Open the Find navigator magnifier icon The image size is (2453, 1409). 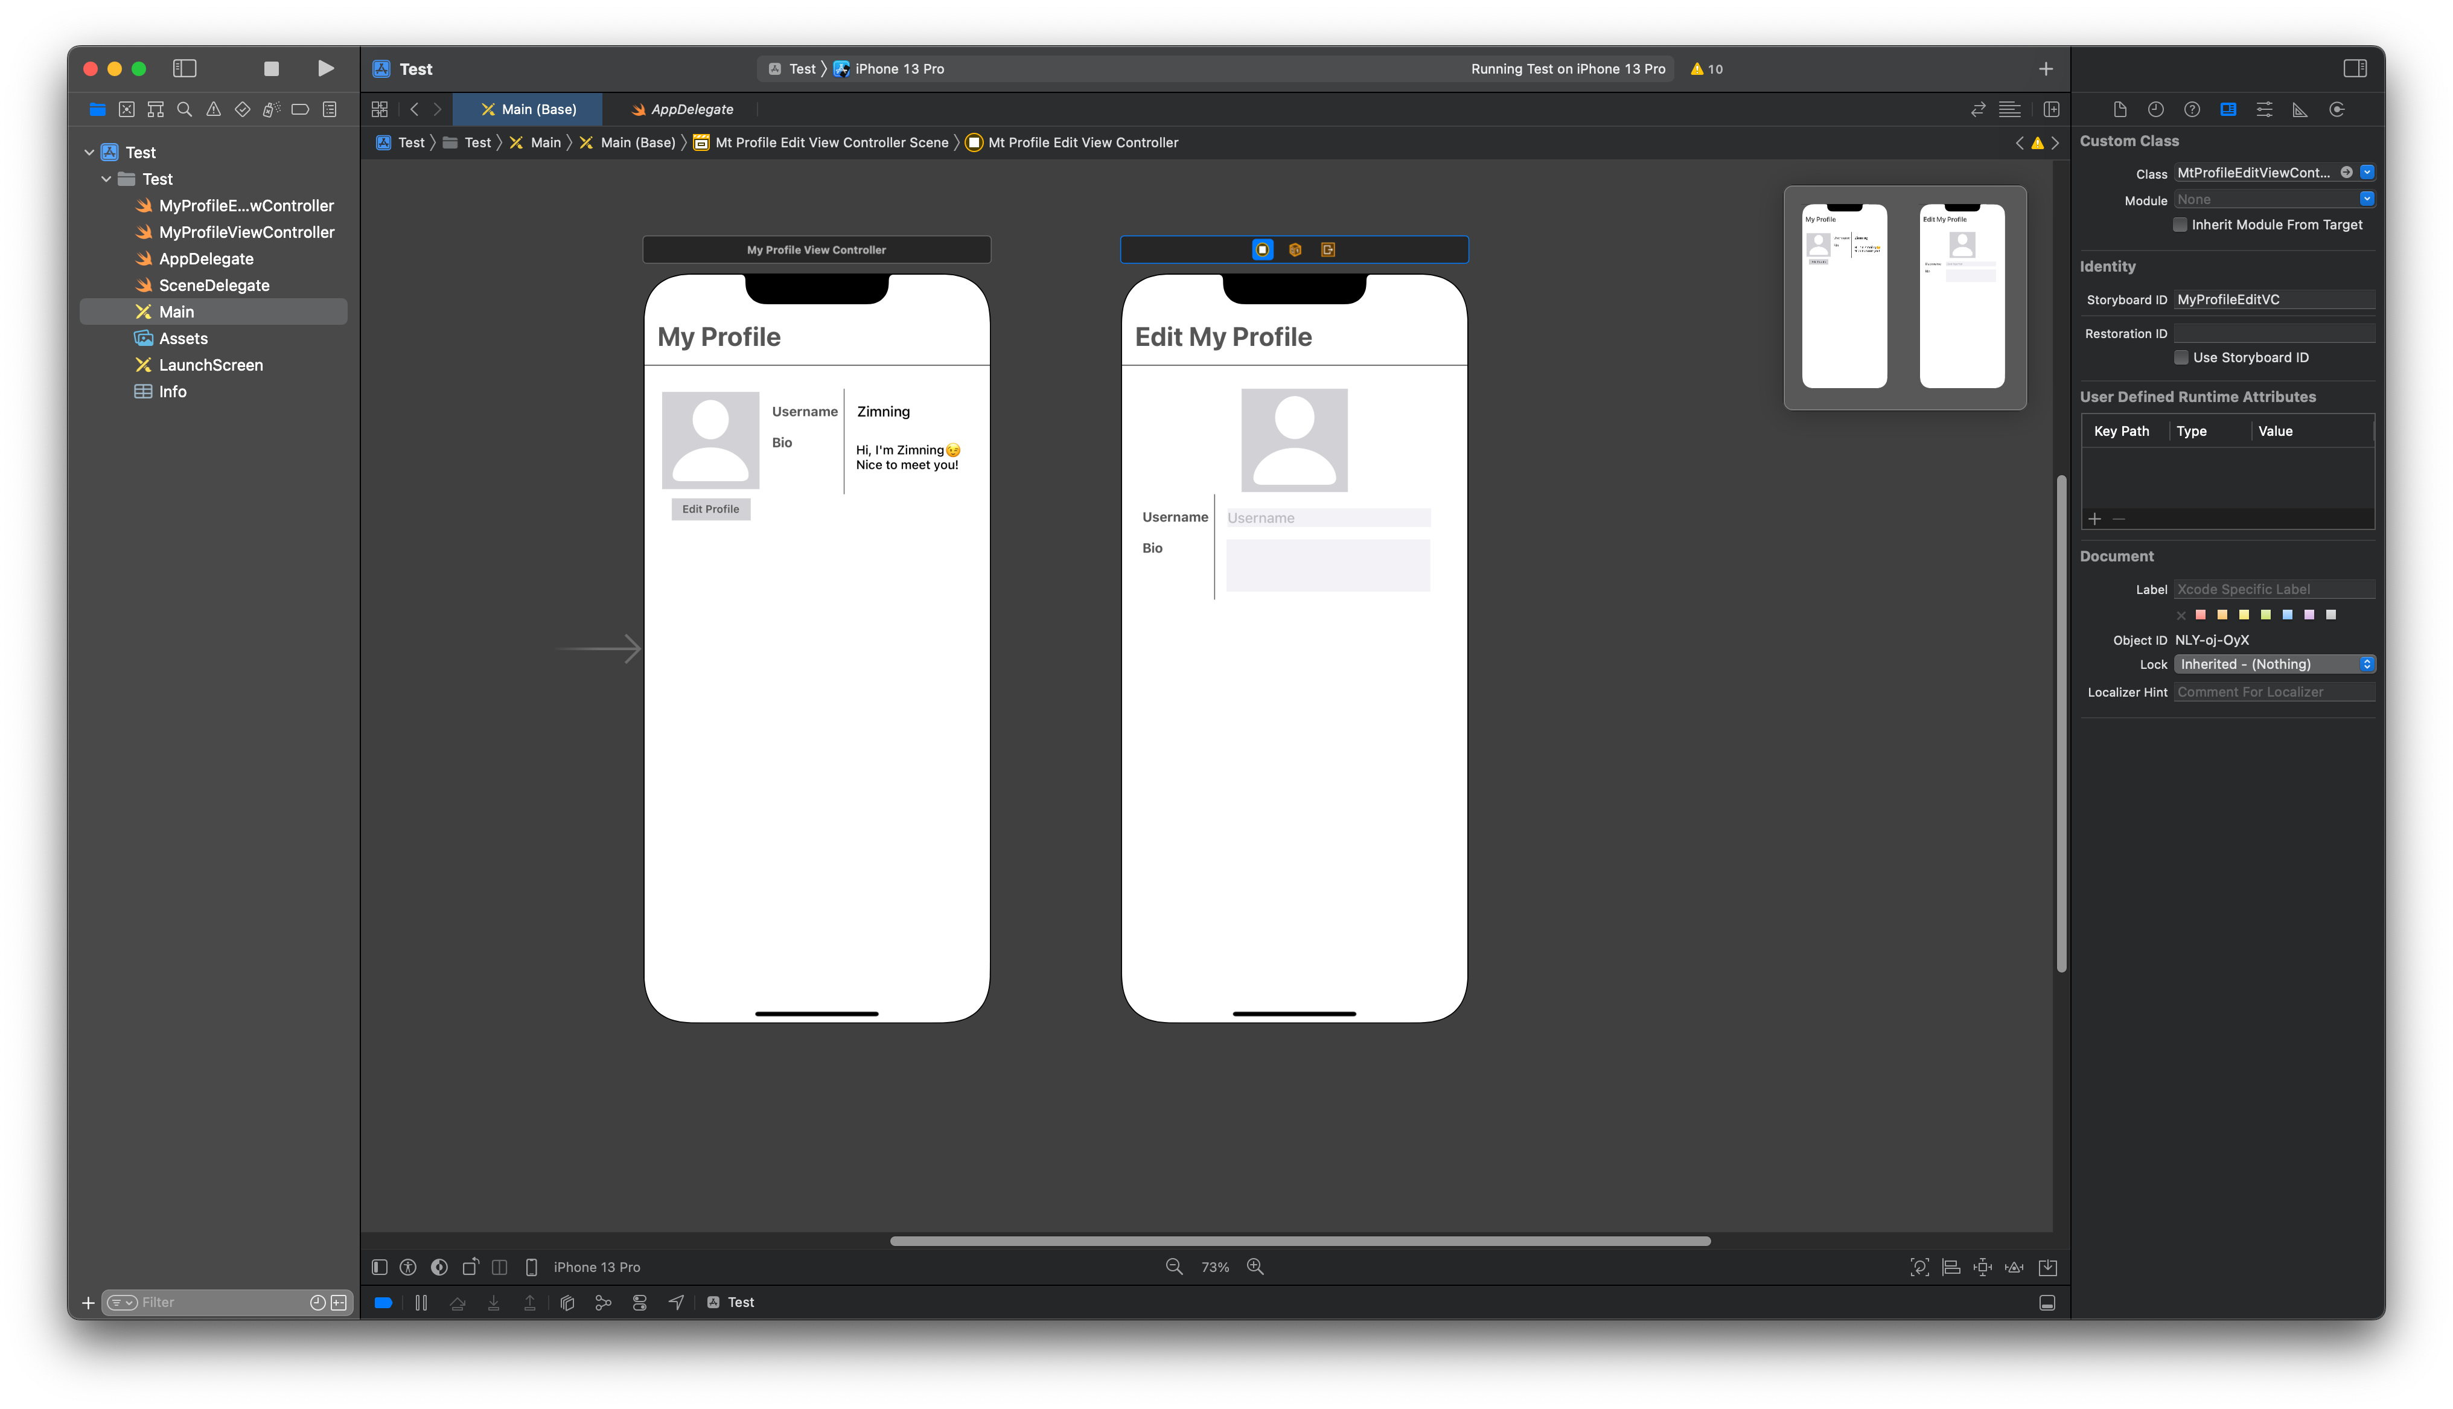185,109
